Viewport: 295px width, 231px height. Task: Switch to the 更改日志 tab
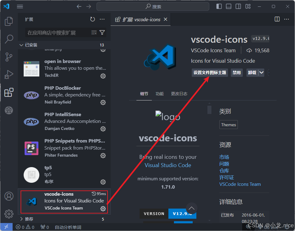click(179, 94)
